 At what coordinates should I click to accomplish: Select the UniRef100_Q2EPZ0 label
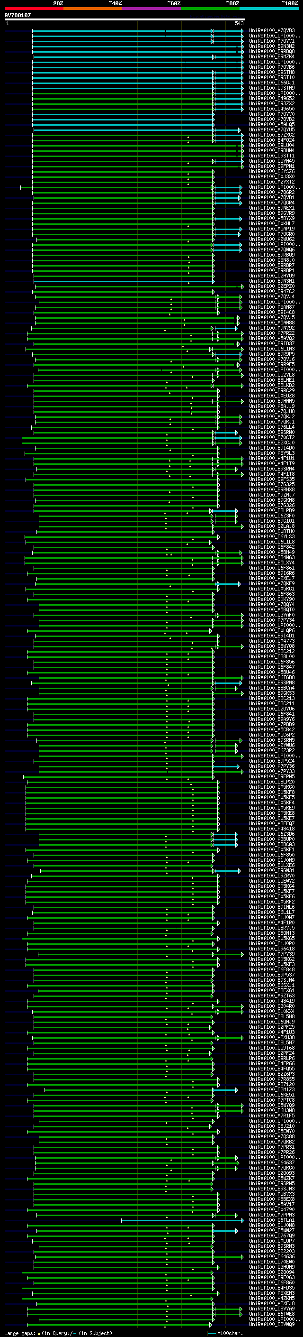[272, 286]
